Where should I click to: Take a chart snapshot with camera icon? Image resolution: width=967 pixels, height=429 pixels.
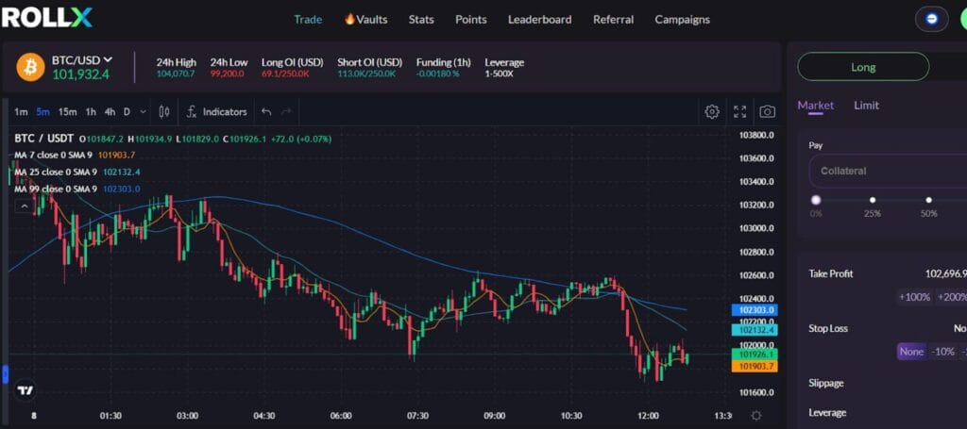point(767,111)
